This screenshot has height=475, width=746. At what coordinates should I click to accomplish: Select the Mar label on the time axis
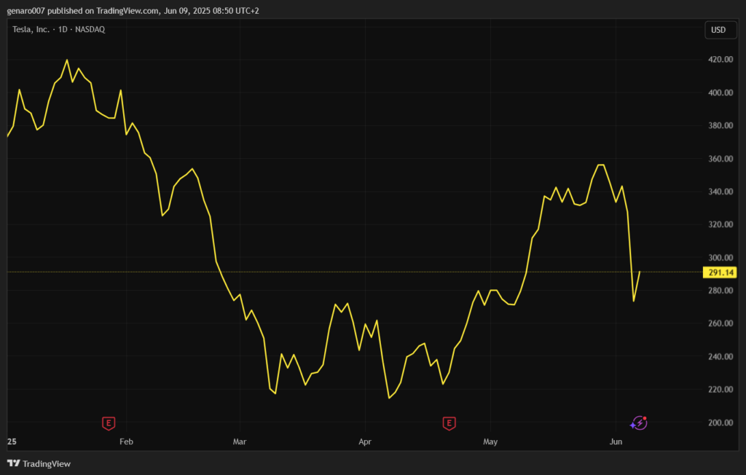240,441
